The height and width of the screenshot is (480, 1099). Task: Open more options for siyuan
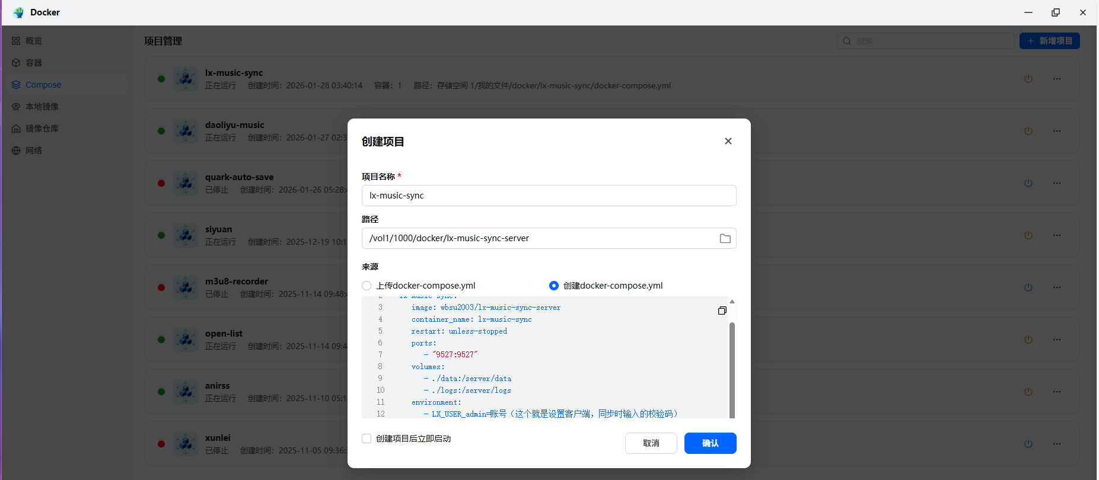pyautogui.click(x=1057, y=235)
